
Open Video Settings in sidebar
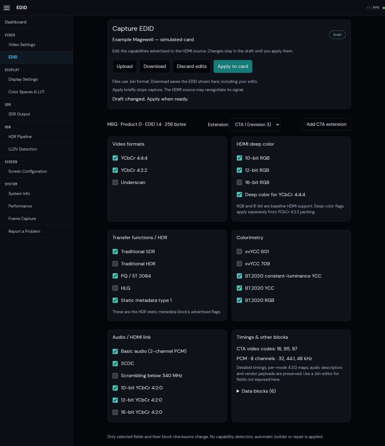click(36, 44)
